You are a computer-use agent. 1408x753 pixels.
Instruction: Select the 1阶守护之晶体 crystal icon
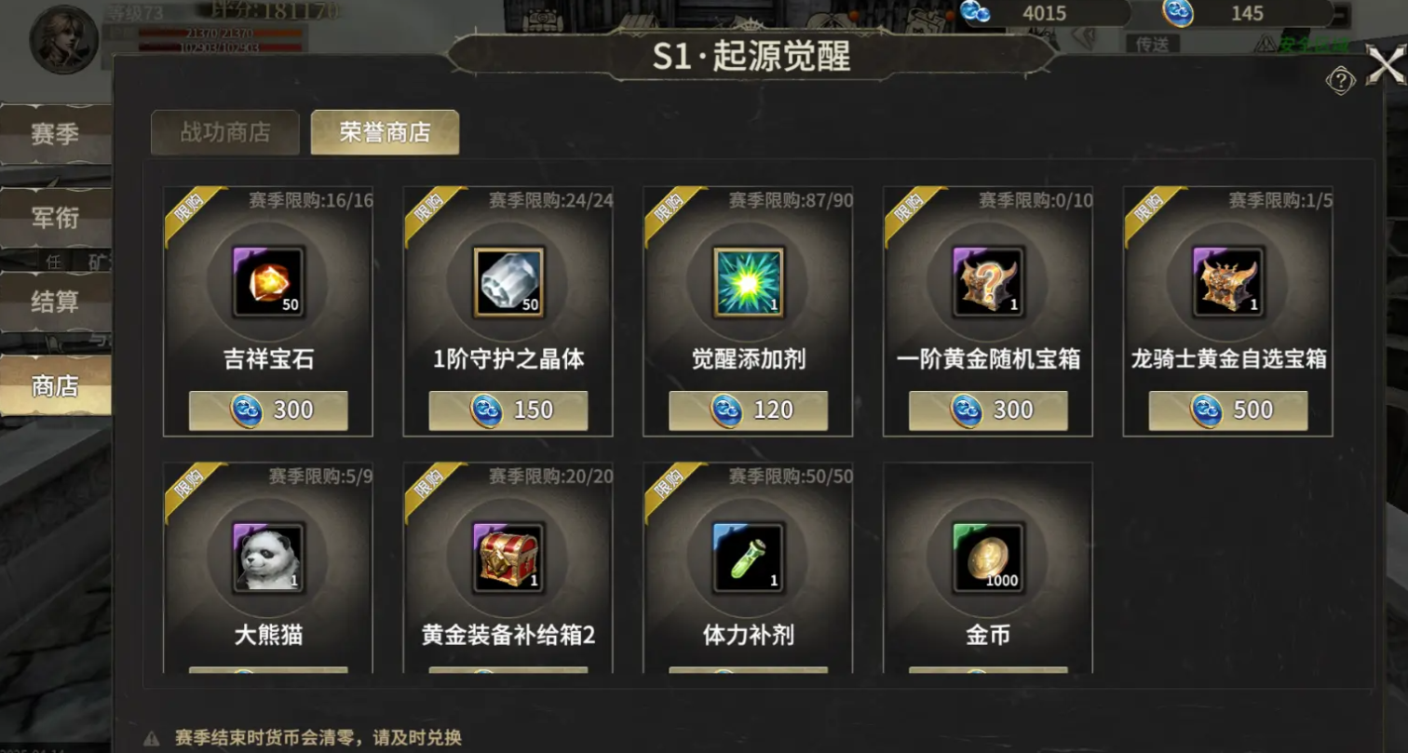pos(508,281)
